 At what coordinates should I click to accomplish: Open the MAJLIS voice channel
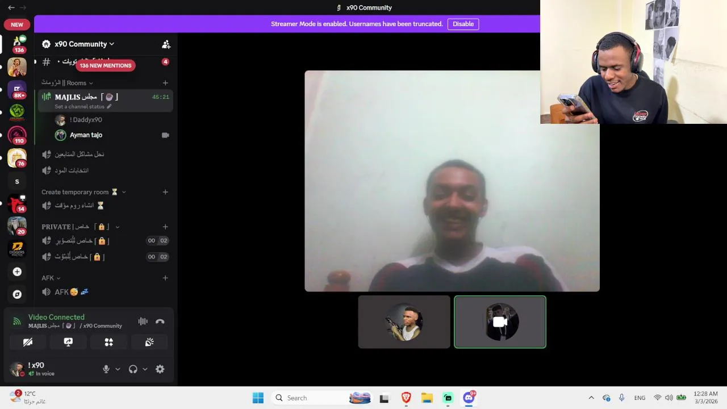pyautogui.click(x=105, y=101)
